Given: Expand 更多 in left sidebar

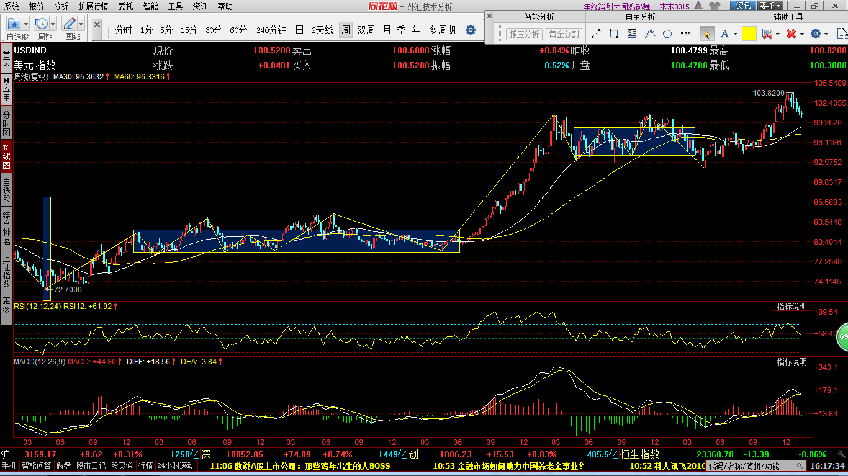Looking at the screenshot, I should (6, 308).
